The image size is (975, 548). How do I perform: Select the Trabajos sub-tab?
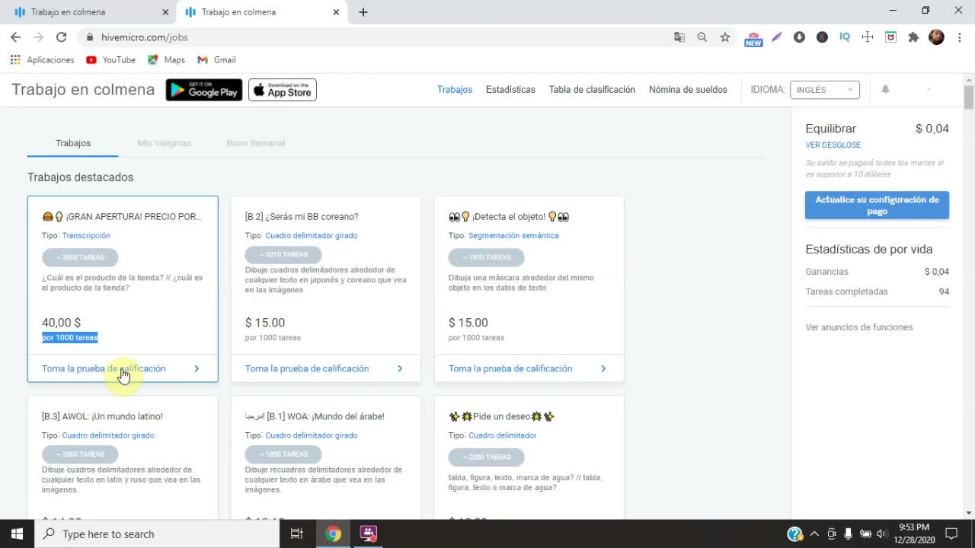click(x=73, y=143)
